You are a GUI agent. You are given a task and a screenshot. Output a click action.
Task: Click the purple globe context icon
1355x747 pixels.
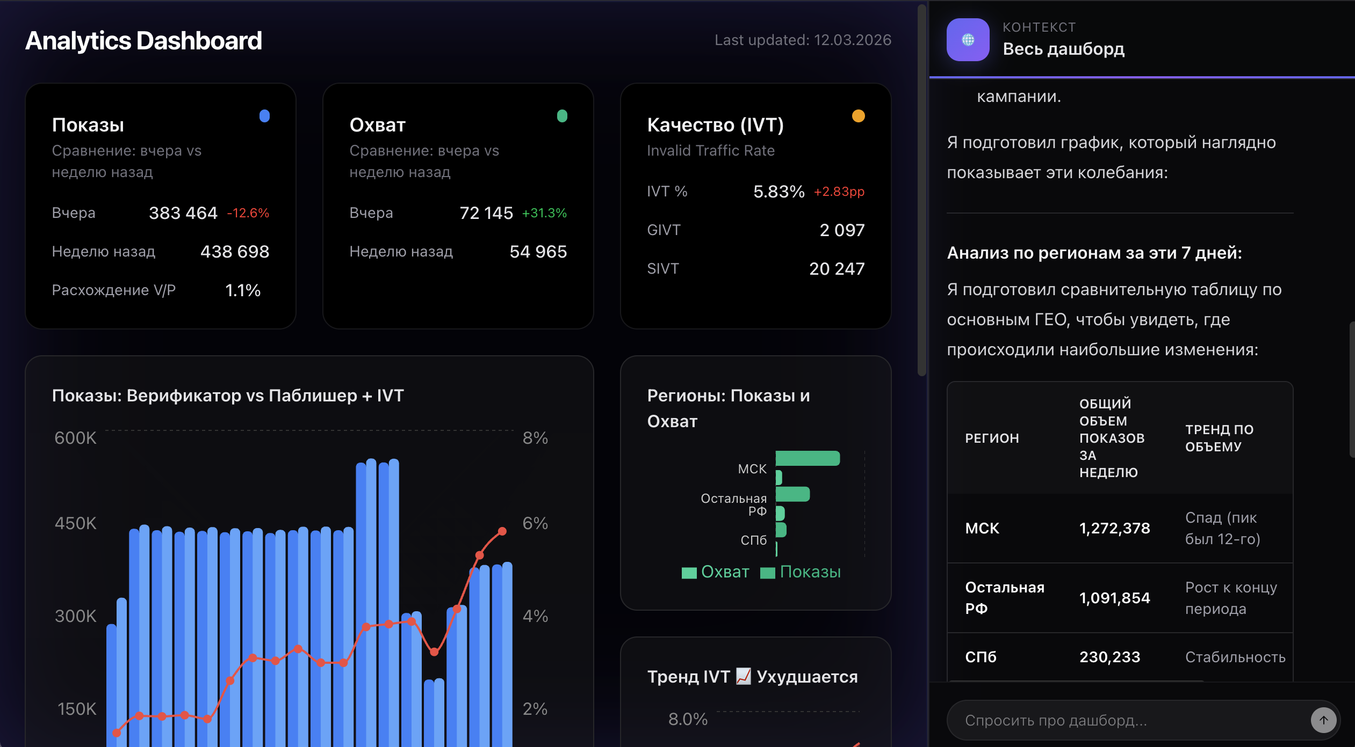click(968, 40)
